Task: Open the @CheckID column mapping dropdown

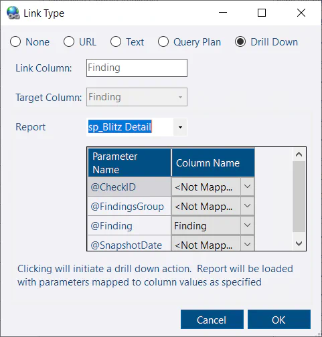Action: pos(247,187)
